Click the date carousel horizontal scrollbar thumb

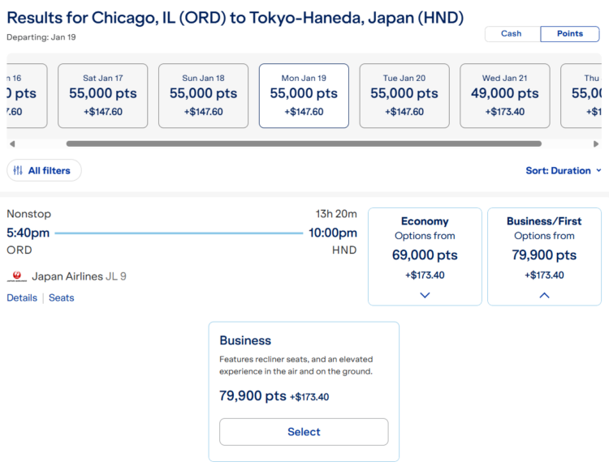pos(304,143)
